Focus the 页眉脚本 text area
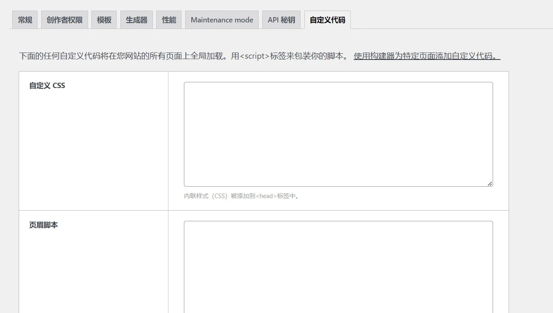Screen dimensions: 553x313 click(x=338, y=267)
